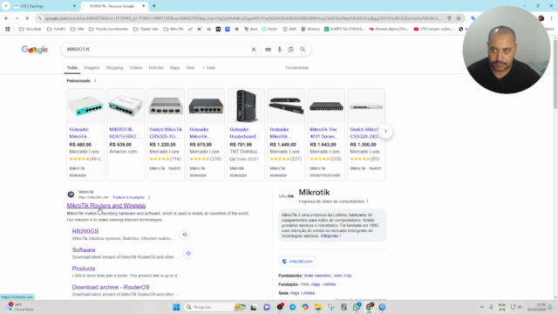Open Riga link in Sede row
The height and width of the screenshot is (314, 558).
click(295, 293)
